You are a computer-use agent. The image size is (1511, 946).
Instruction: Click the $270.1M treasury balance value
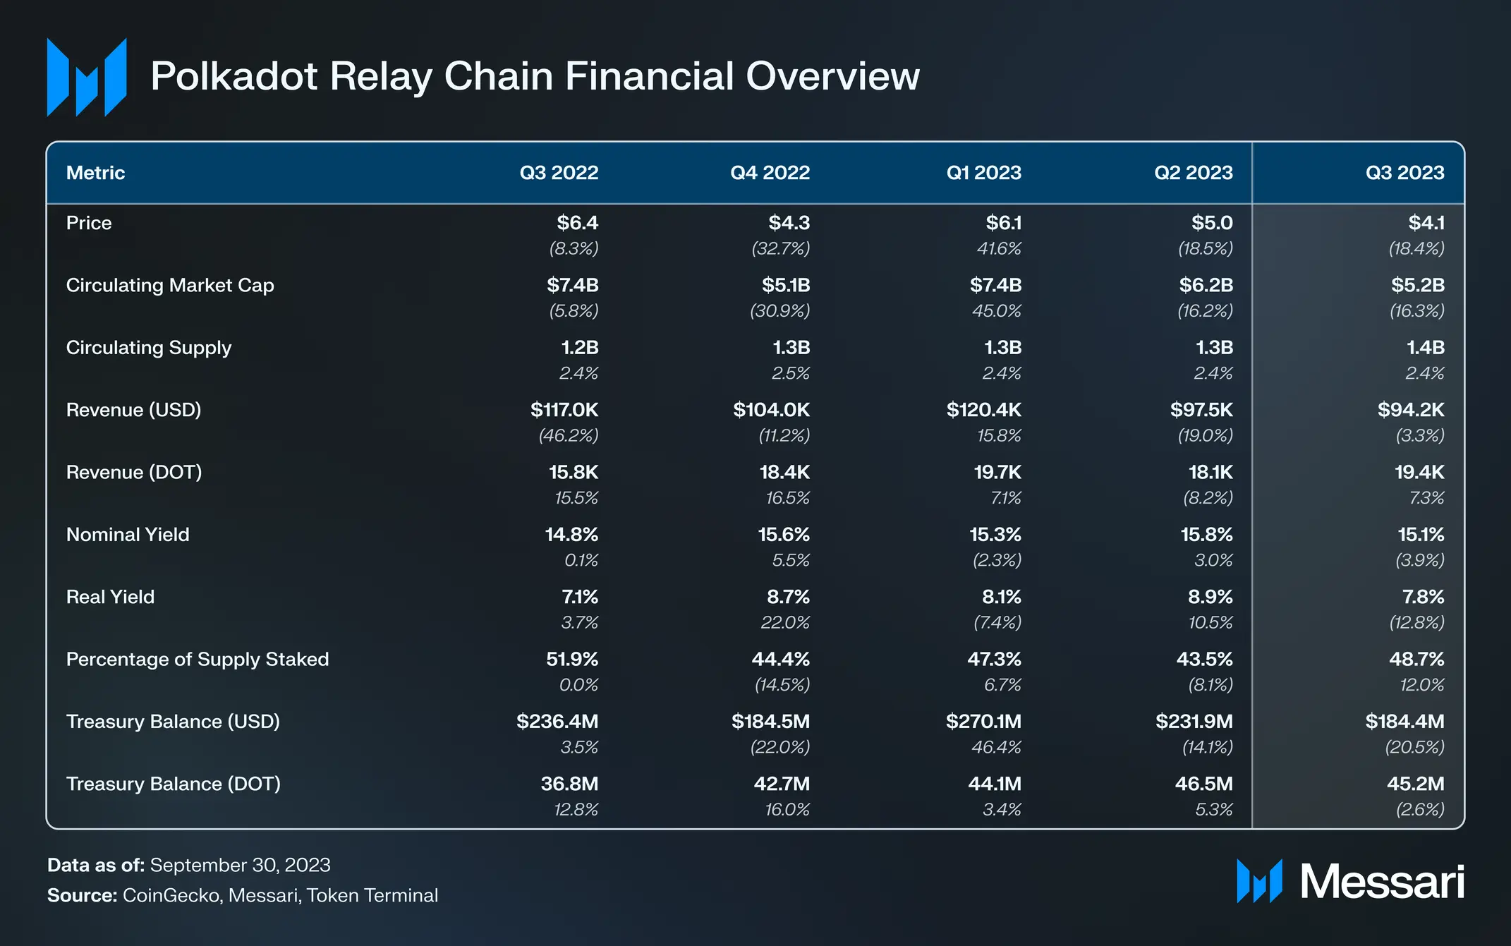983,722
